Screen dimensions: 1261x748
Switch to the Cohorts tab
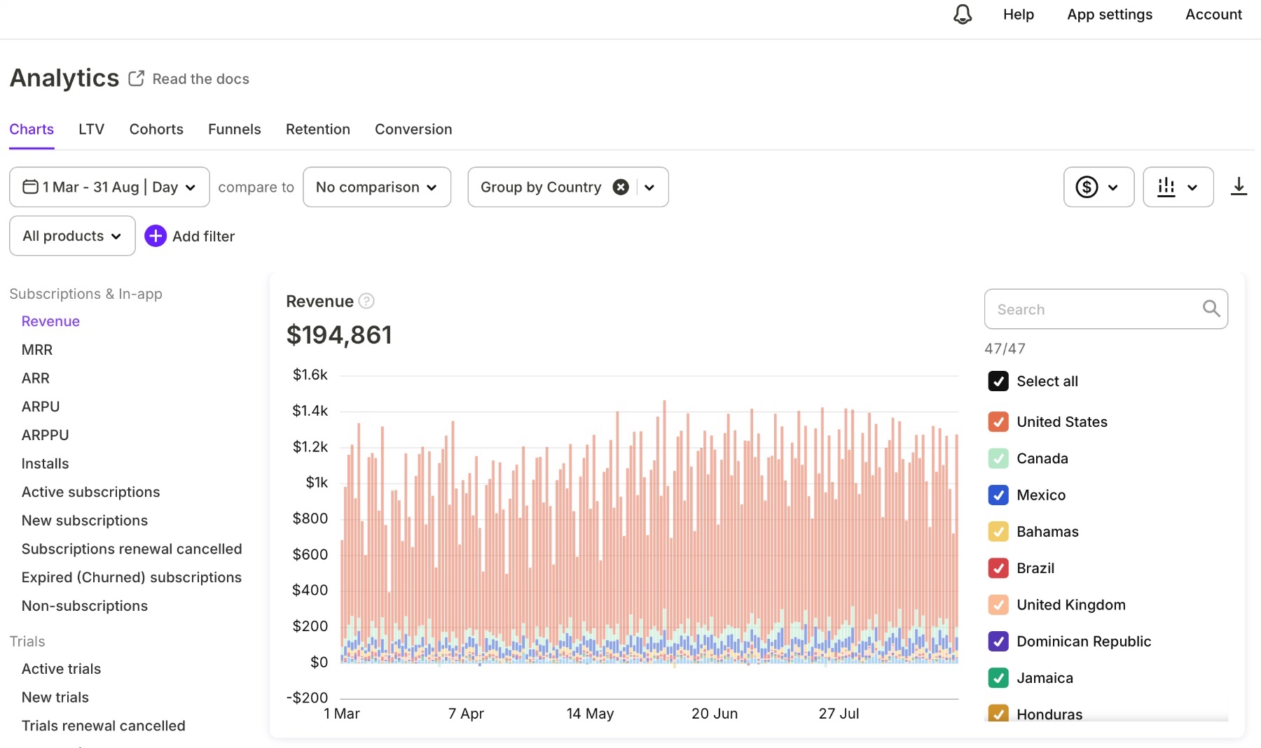[x=156, y=129]
